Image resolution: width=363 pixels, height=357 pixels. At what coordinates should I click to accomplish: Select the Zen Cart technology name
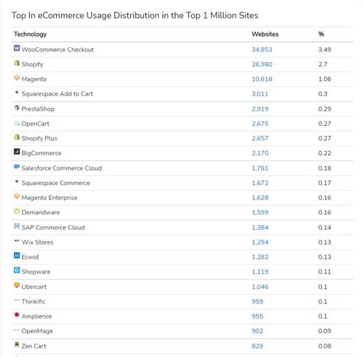pyautogui.click(x=34, y=346)
